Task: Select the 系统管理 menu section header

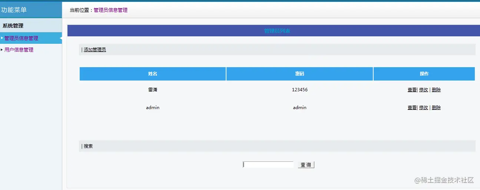Action: (13, 26)
